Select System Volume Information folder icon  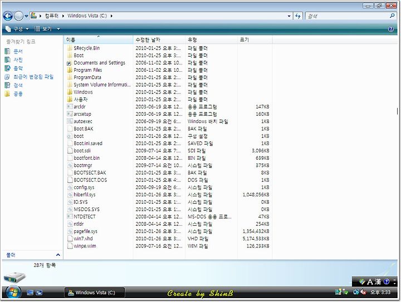[x=70, y=85]
